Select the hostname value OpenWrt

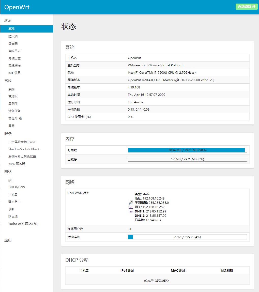[x=134, y=58]
